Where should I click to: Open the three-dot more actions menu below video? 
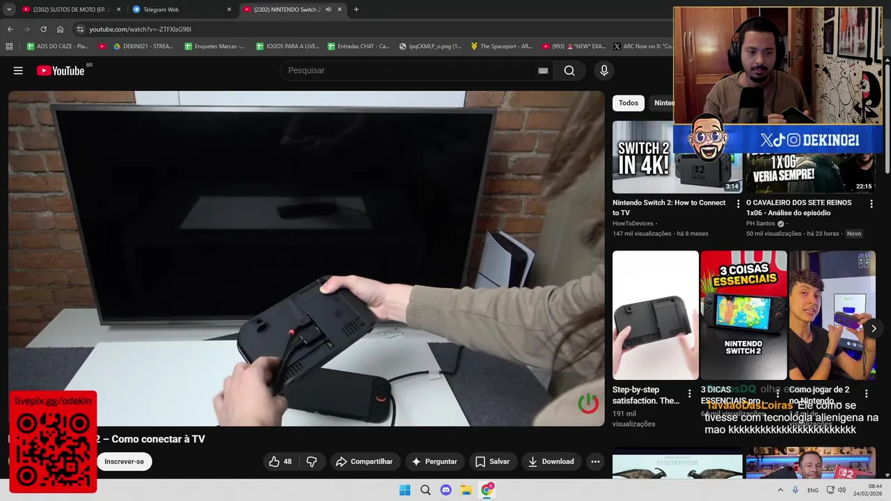click(595, 461)
